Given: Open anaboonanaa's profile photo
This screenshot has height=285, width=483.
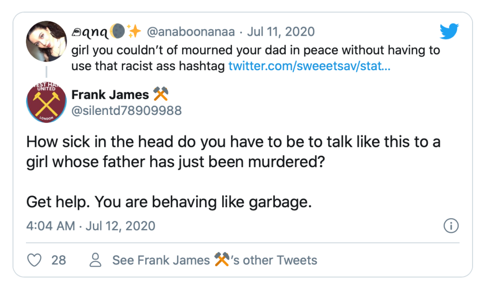Looking at the screenshot, I should point(46,41).
